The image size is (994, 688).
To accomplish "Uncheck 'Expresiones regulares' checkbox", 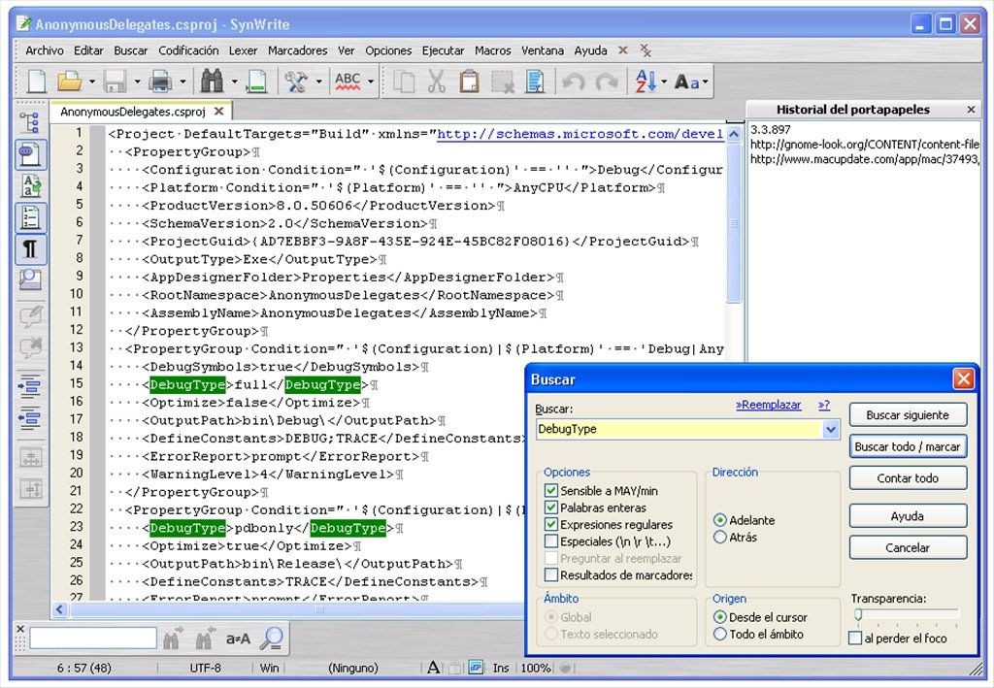I will (551, 525).
